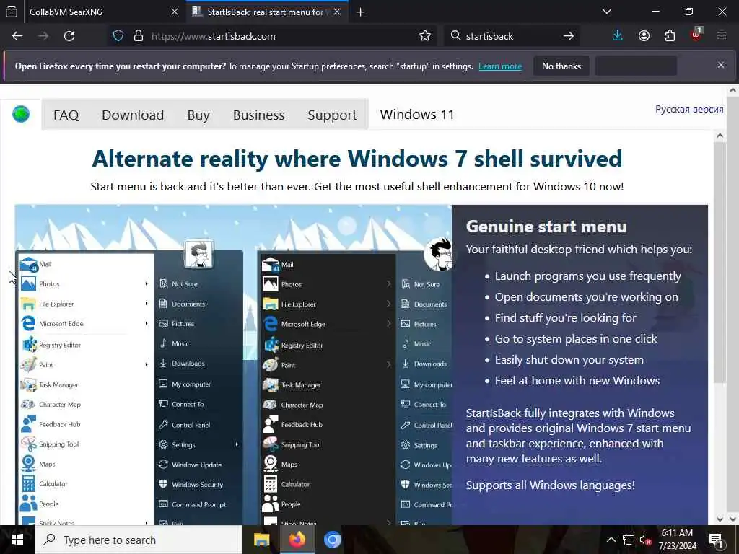Image resolution: width=739 pixels, height=554 pixels.
Task: Open the Business page
Action: tap(259, 115)
